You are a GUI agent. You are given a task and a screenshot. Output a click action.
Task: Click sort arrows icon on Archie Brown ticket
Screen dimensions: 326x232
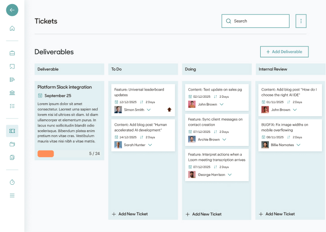coord(215,132)
